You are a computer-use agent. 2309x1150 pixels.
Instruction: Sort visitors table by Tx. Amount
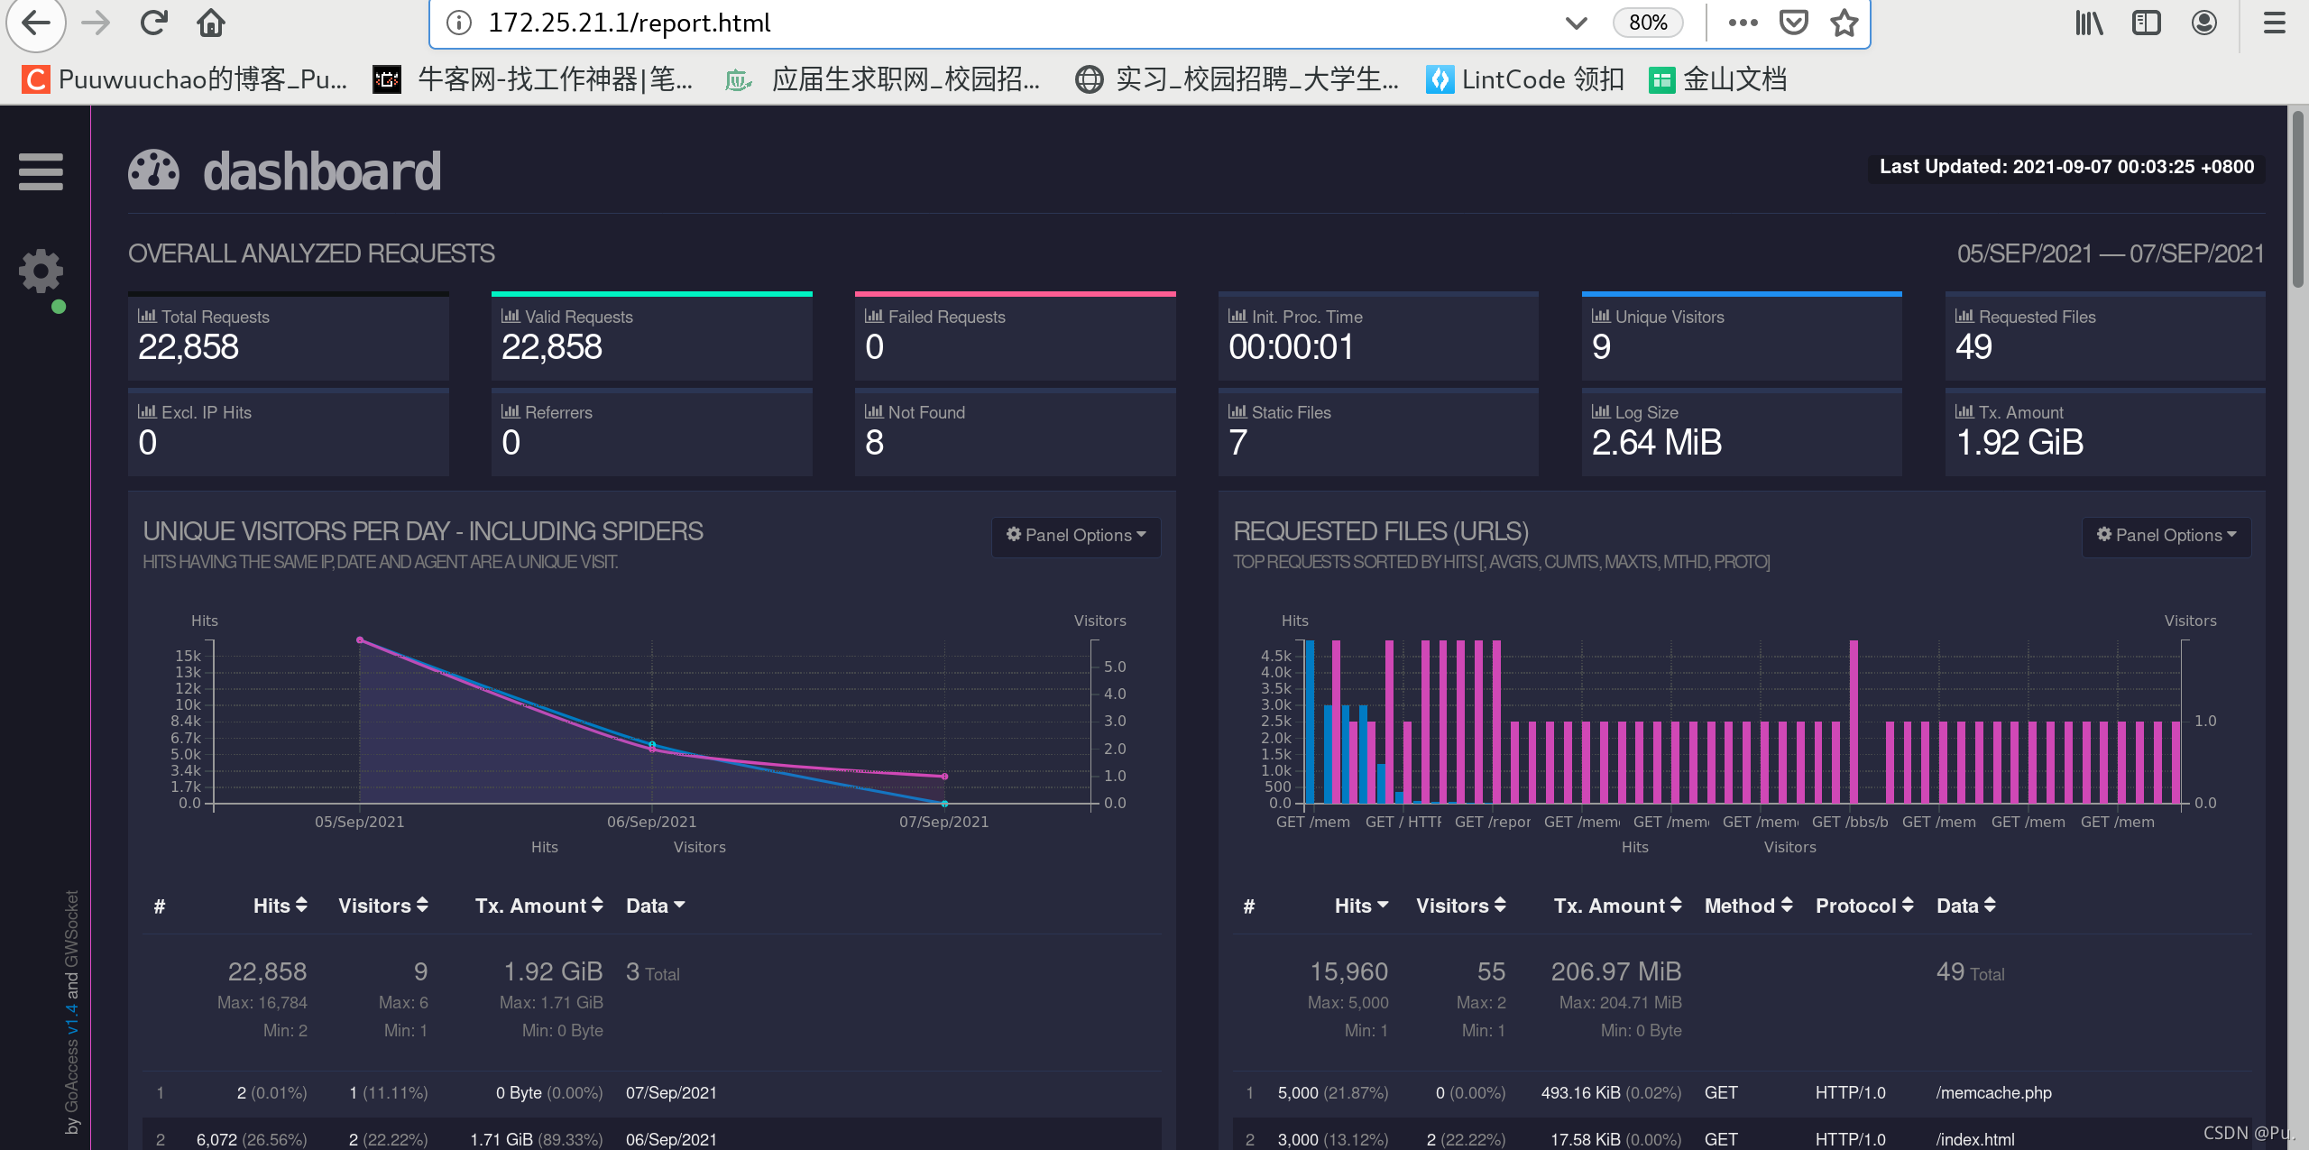tap(538, 906)
